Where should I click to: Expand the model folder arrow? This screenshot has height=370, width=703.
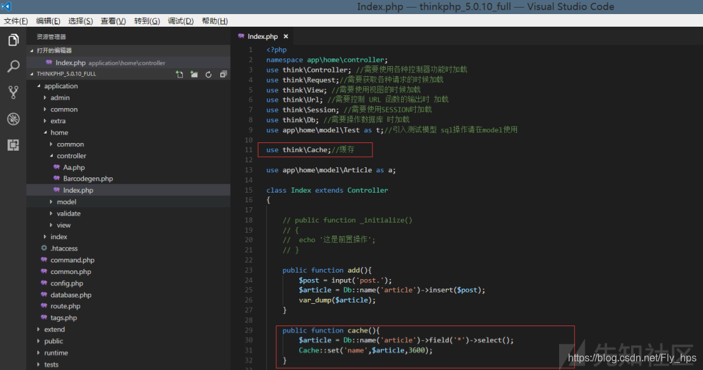51,202
